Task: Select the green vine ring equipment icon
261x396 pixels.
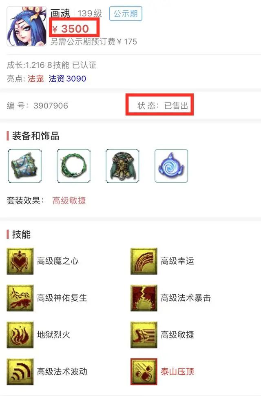Action: pyautogui.click(x=73, y=166)
